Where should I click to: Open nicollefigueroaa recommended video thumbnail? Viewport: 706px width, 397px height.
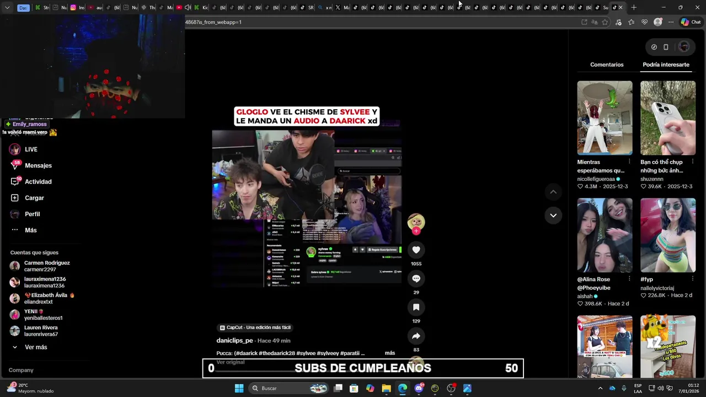click(x=605, y=118)
